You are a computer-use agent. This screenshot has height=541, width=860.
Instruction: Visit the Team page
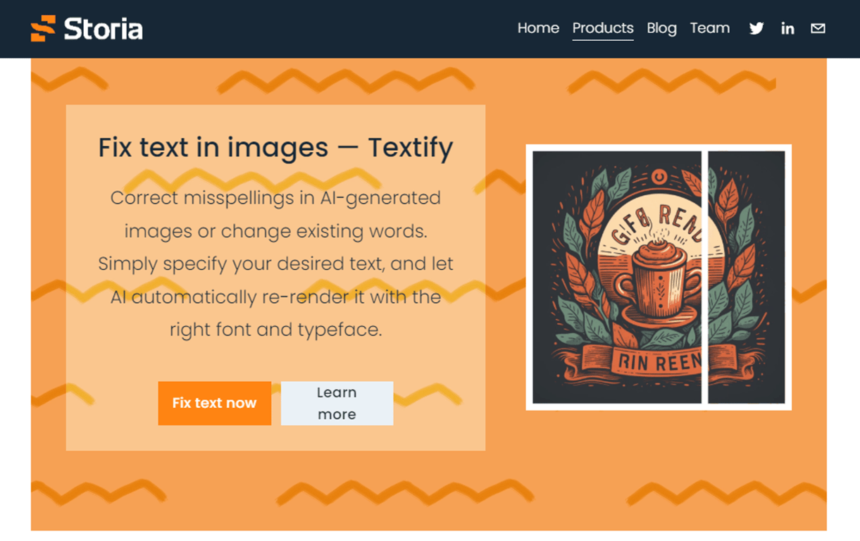click(x=709, y=28)
